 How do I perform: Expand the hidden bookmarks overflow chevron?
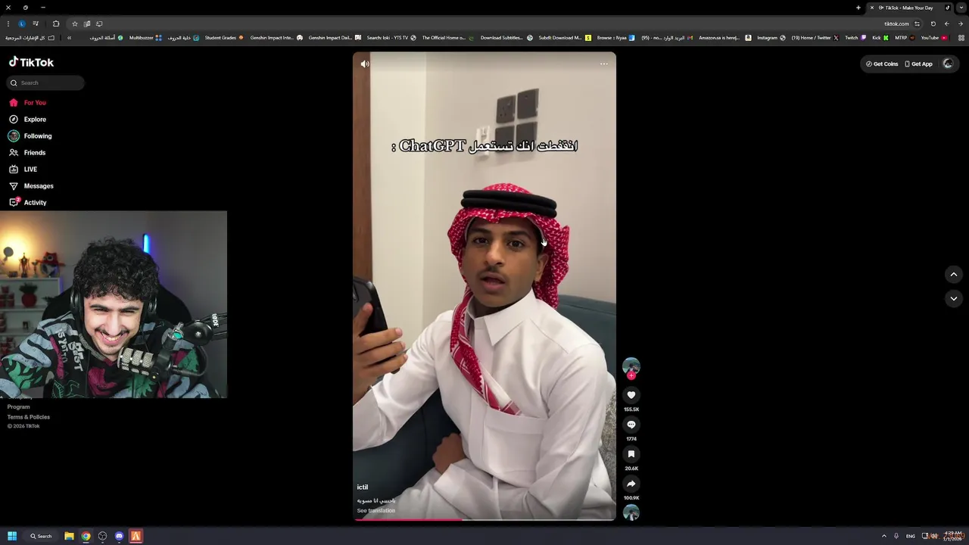coord(69,38)
